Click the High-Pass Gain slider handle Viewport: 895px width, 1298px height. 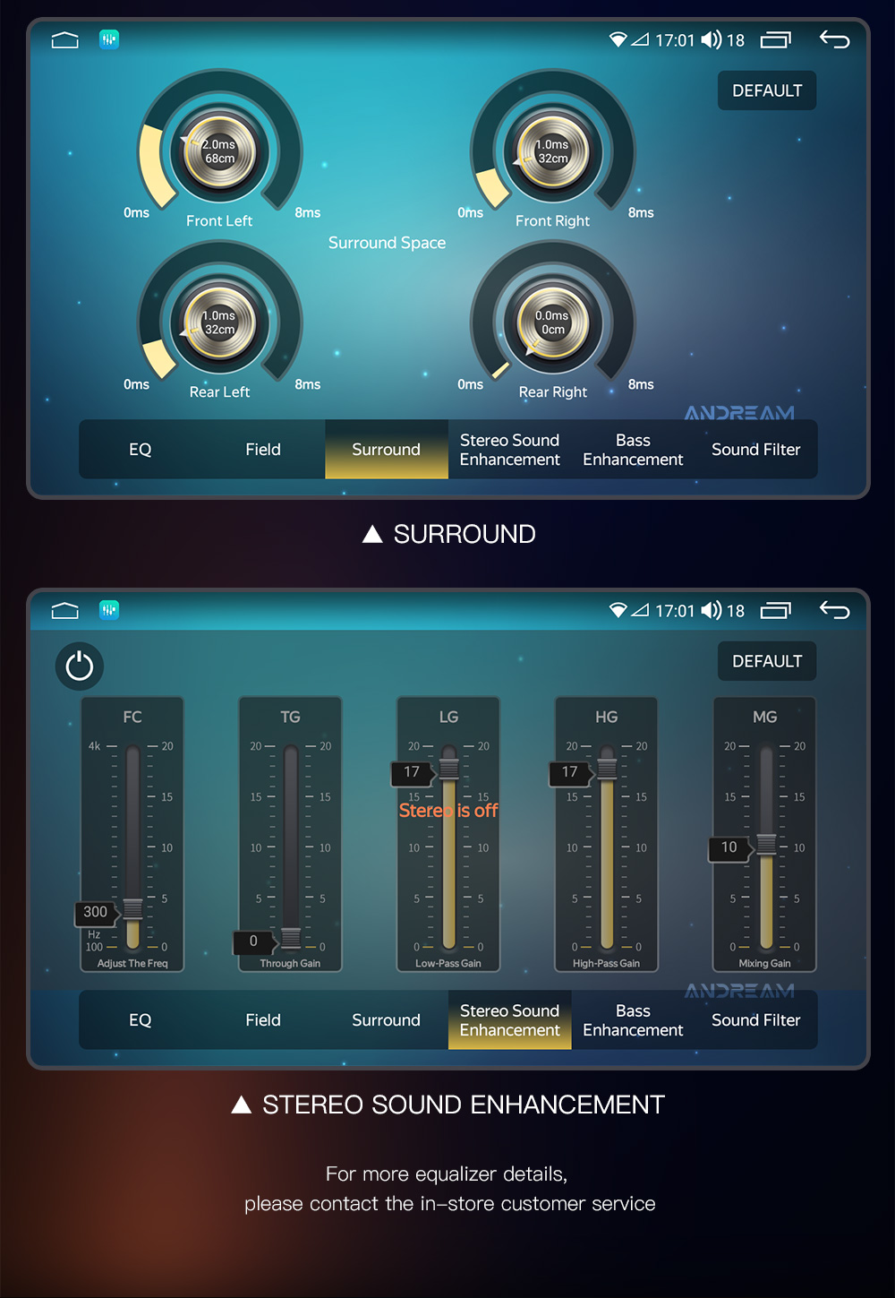(608, 769)
